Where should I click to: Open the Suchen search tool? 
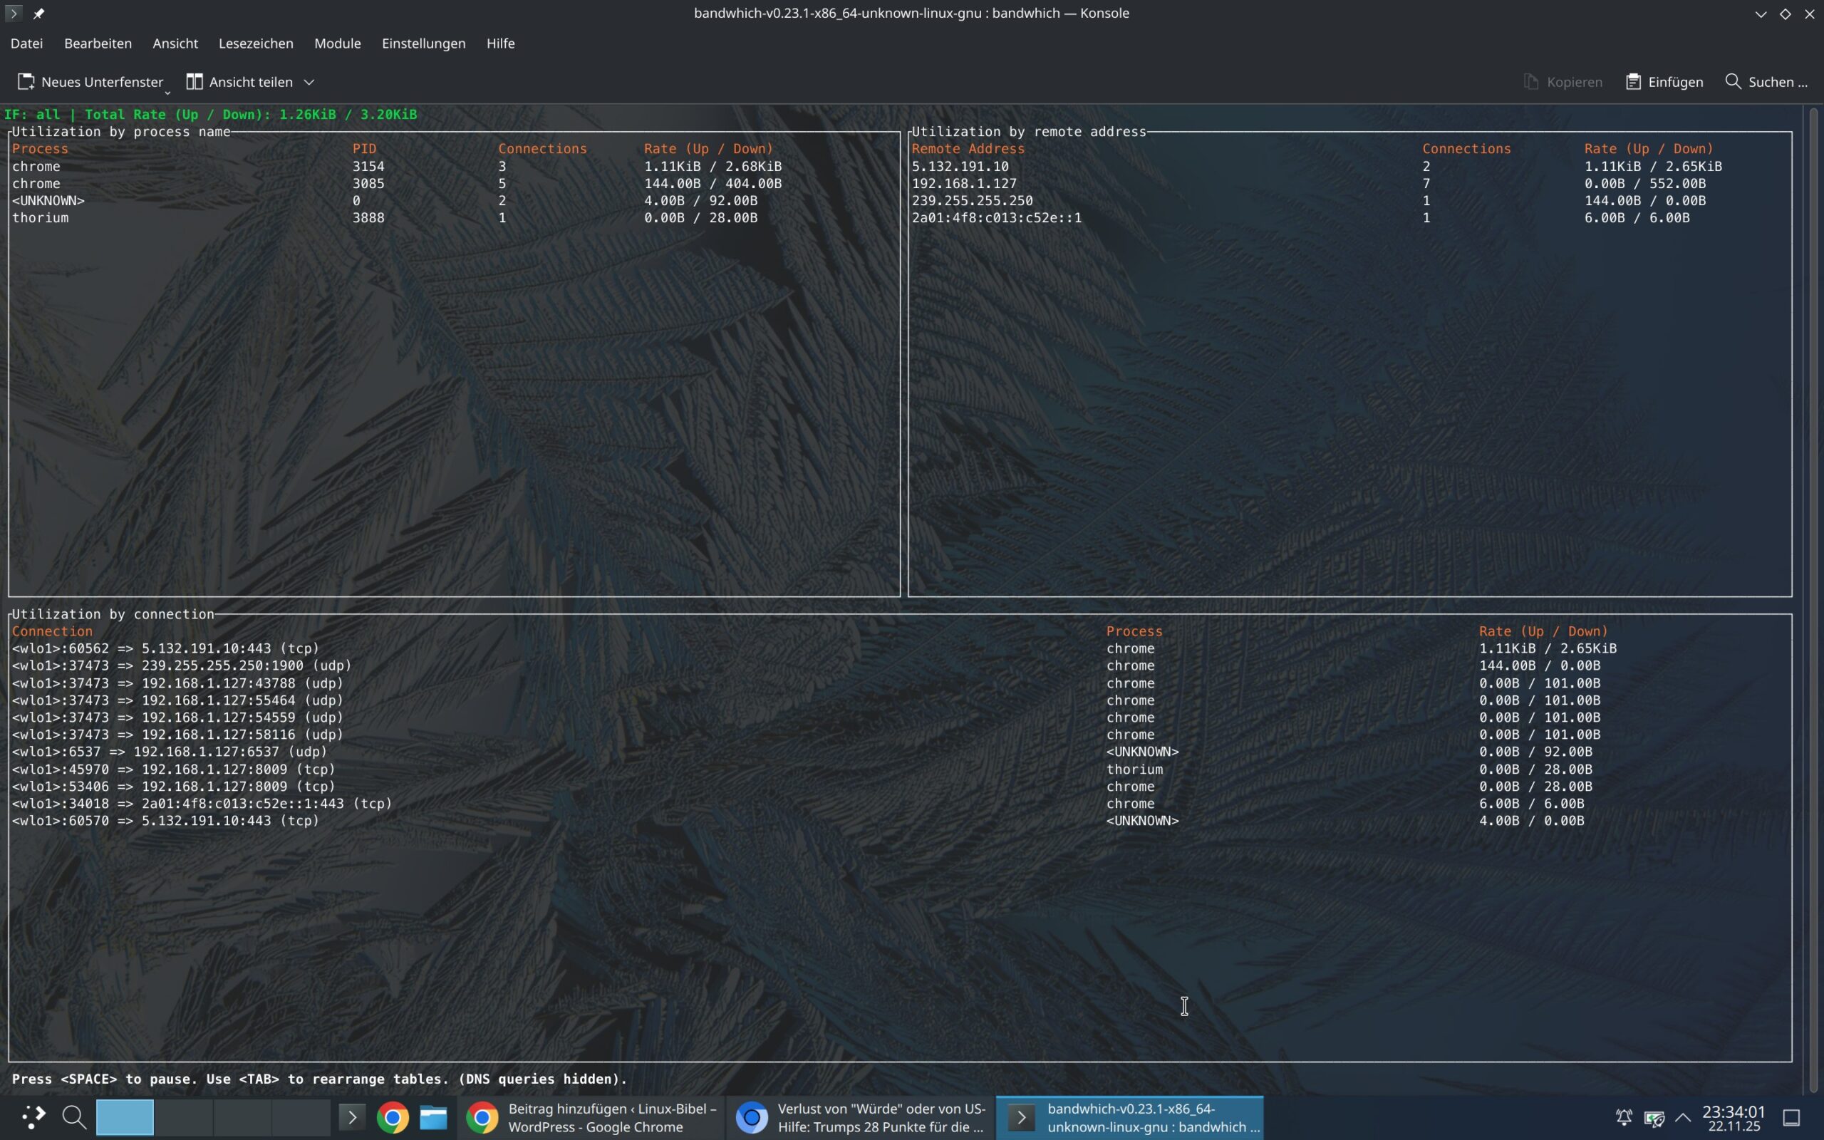coord(1767,81)
